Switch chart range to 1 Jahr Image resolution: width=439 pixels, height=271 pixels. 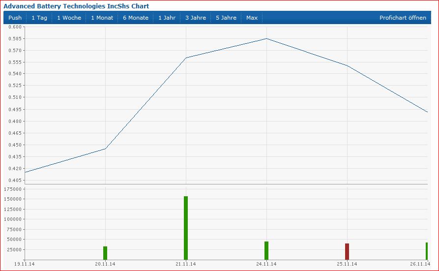(167, 18)
